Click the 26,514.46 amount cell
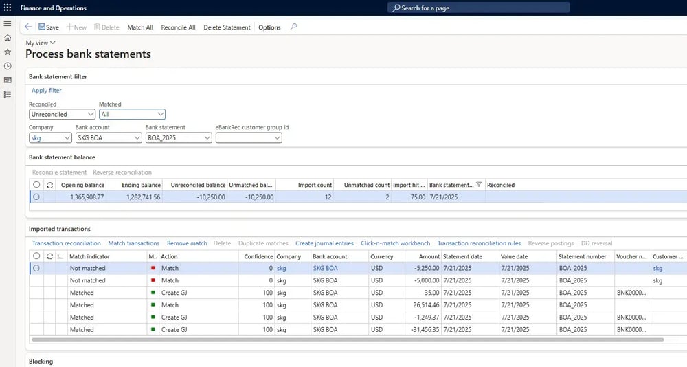Viewport: 687px width, 367px height. click(426, 304)
